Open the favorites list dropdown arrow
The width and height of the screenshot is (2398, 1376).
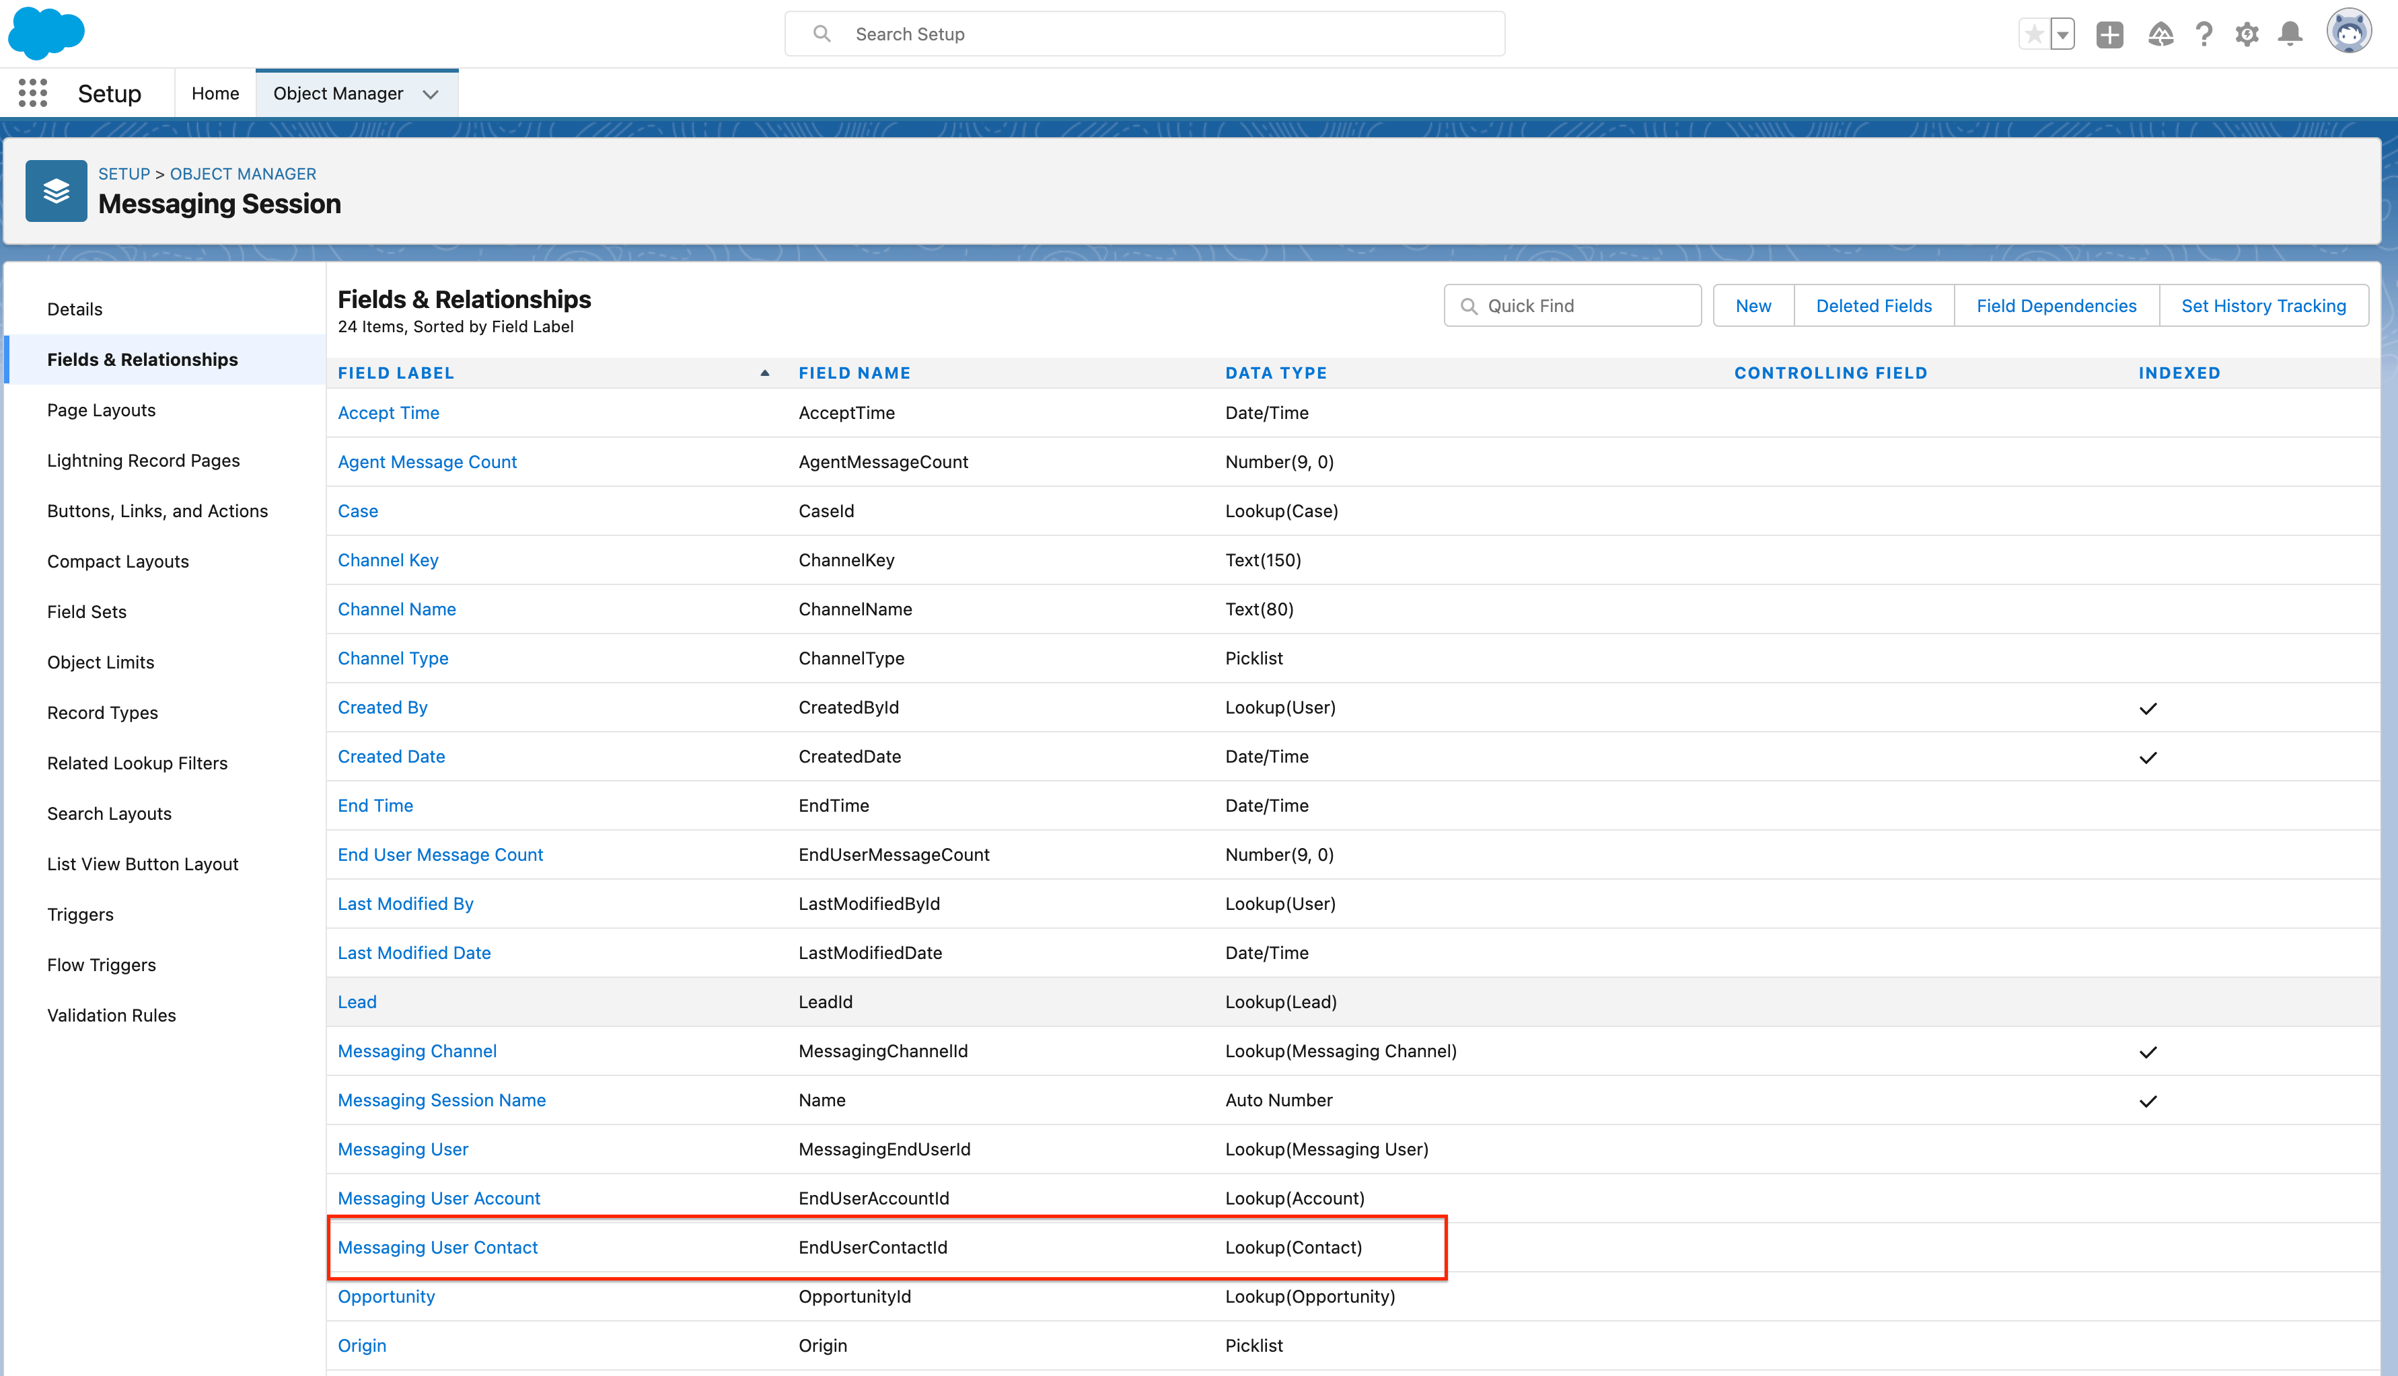2064,34
